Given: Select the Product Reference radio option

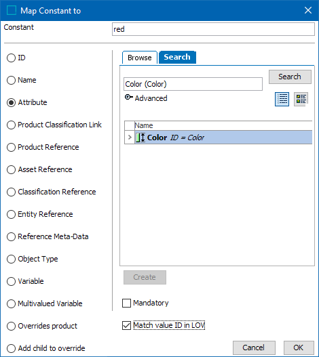Looking at the screenshot, I should 11,147.
